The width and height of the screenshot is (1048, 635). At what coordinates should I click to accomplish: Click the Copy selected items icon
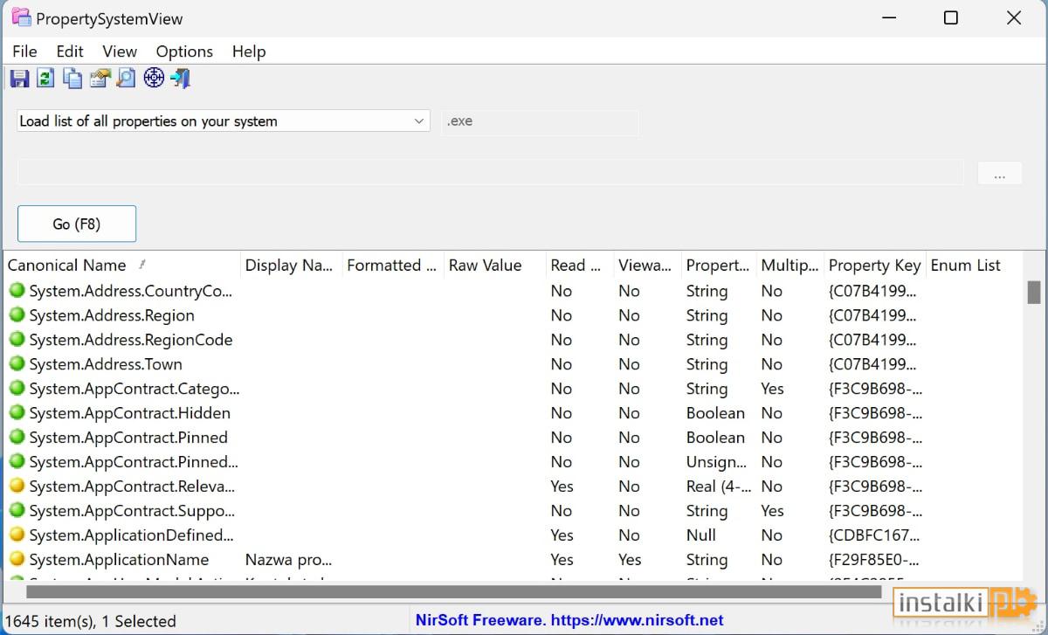(x=72, y=79)
